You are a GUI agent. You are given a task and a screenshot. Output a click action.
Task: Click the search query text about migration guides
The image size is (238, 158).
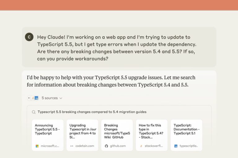click(92, 112)
